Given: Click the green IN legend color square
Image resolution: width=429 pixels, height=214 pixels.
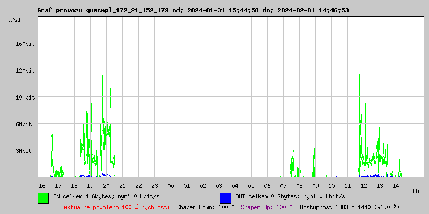Looking at the screenshot, I should click(43, 197).
